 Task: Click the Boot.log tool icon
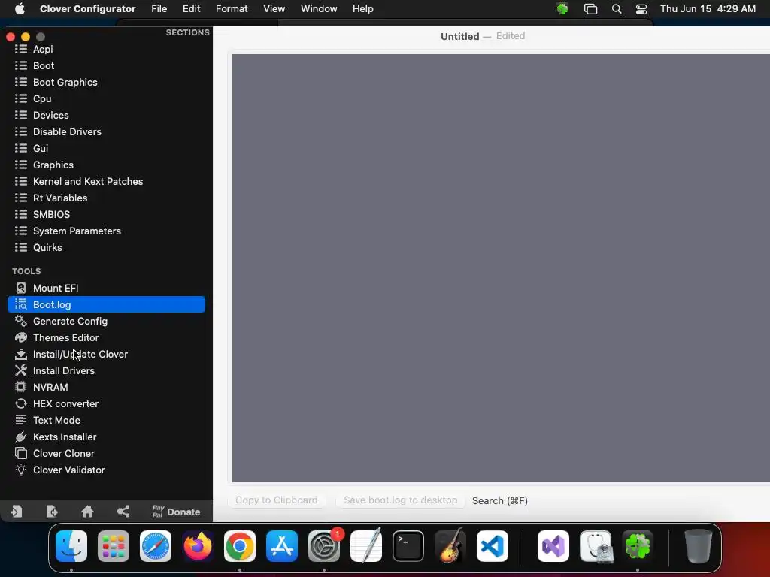[x=20, y=305]
